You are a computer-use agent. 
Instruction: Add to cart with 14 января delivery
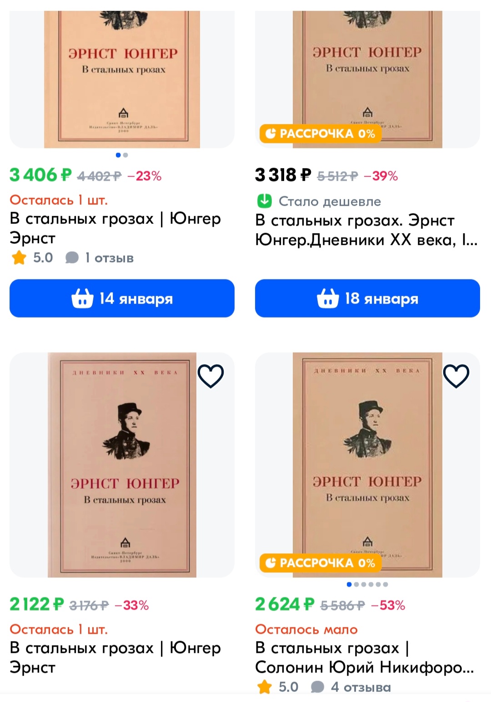pos(122,298)
